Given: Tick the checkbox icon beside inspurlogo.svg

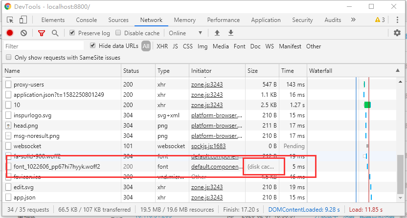Looking at the screenshot, I should pyautogui.click(x=9, y=115).
